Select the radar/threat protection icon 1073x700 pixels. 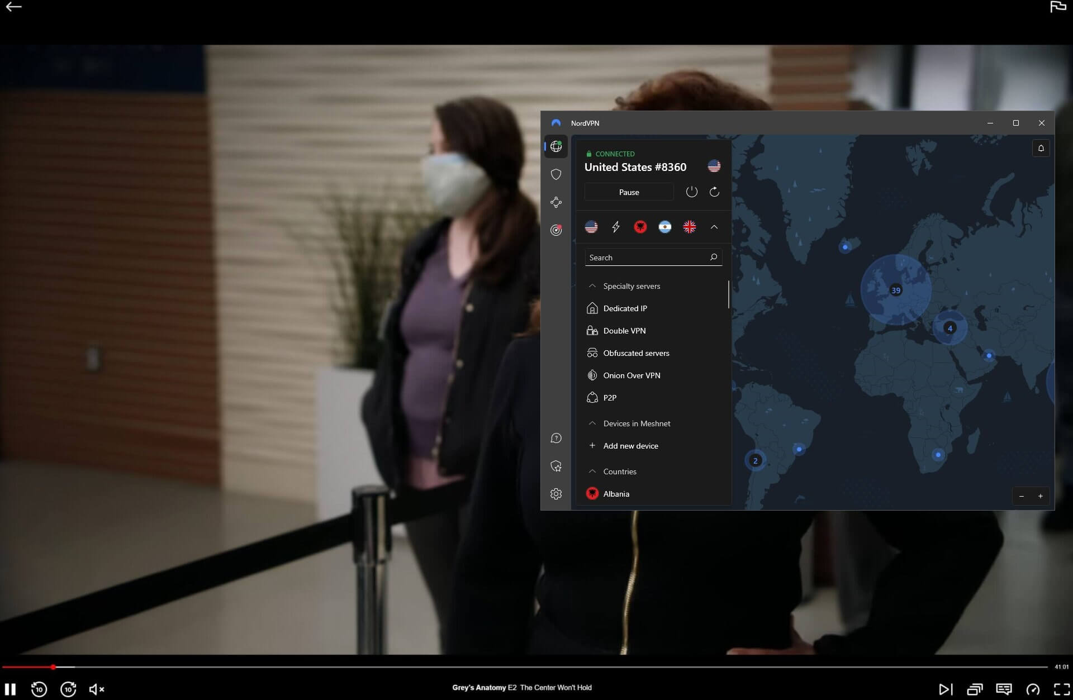556,230
